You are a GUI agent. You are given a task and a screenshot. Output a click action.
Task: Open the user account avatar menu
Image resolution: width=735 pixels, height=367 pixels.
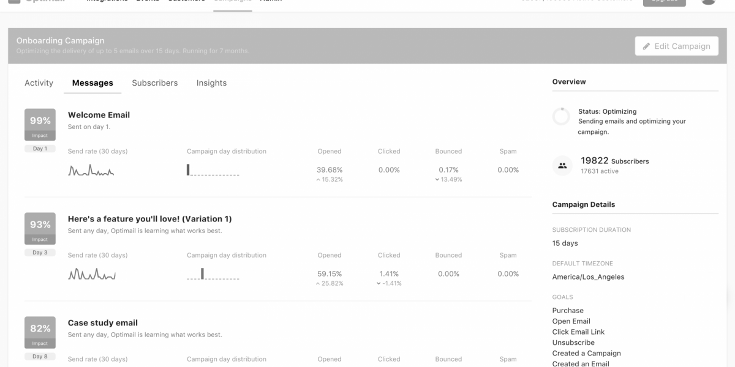tap(708, 2)
